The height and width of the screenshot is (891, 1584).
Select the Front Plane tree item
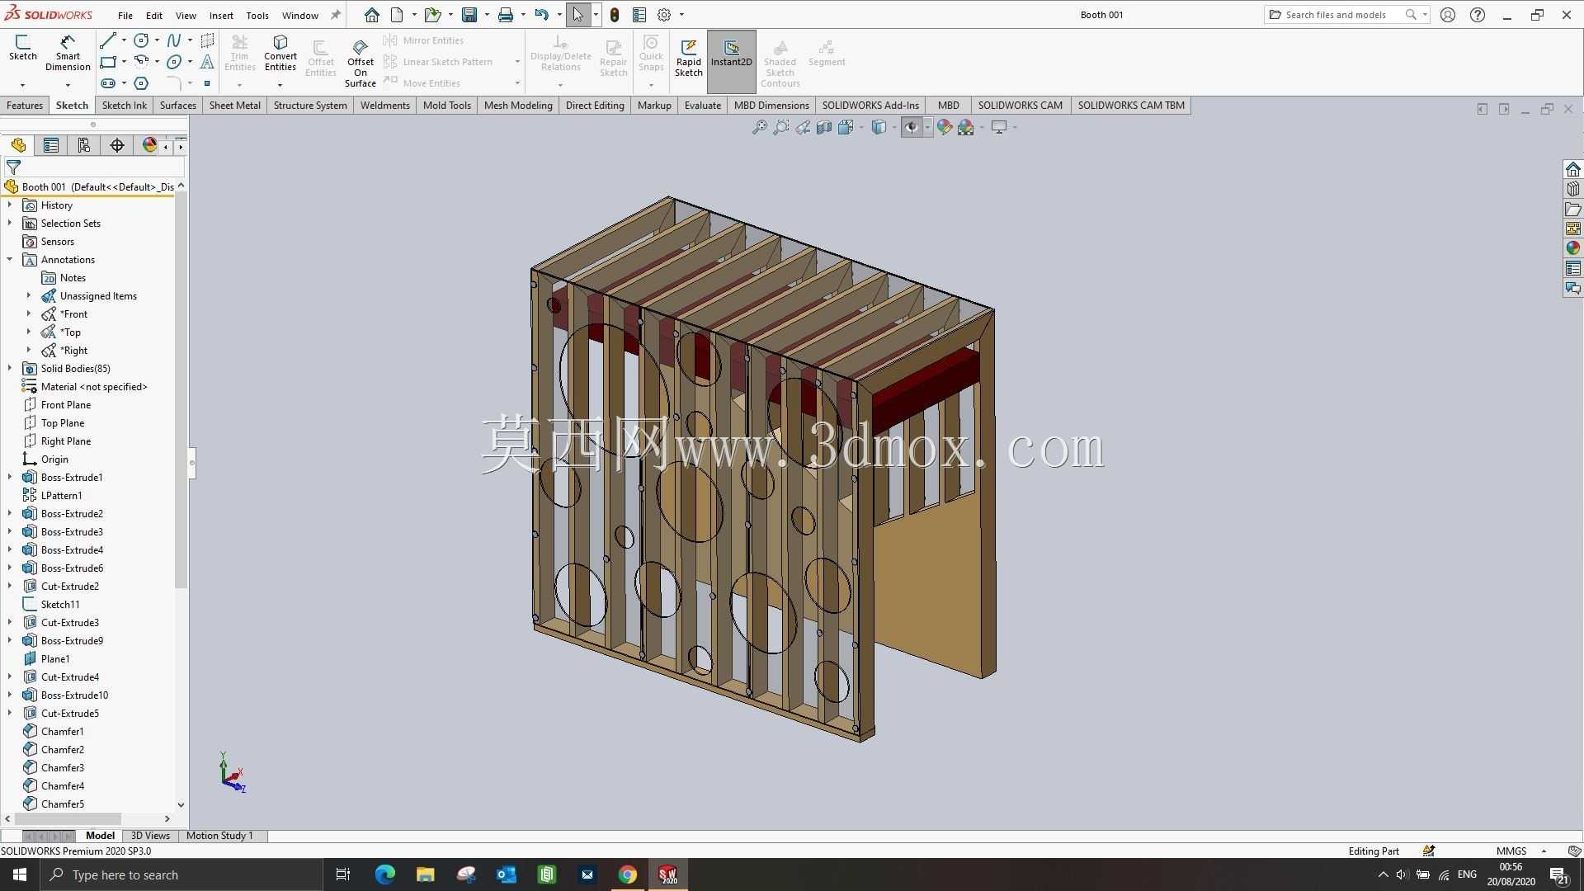tap(66, 405)
